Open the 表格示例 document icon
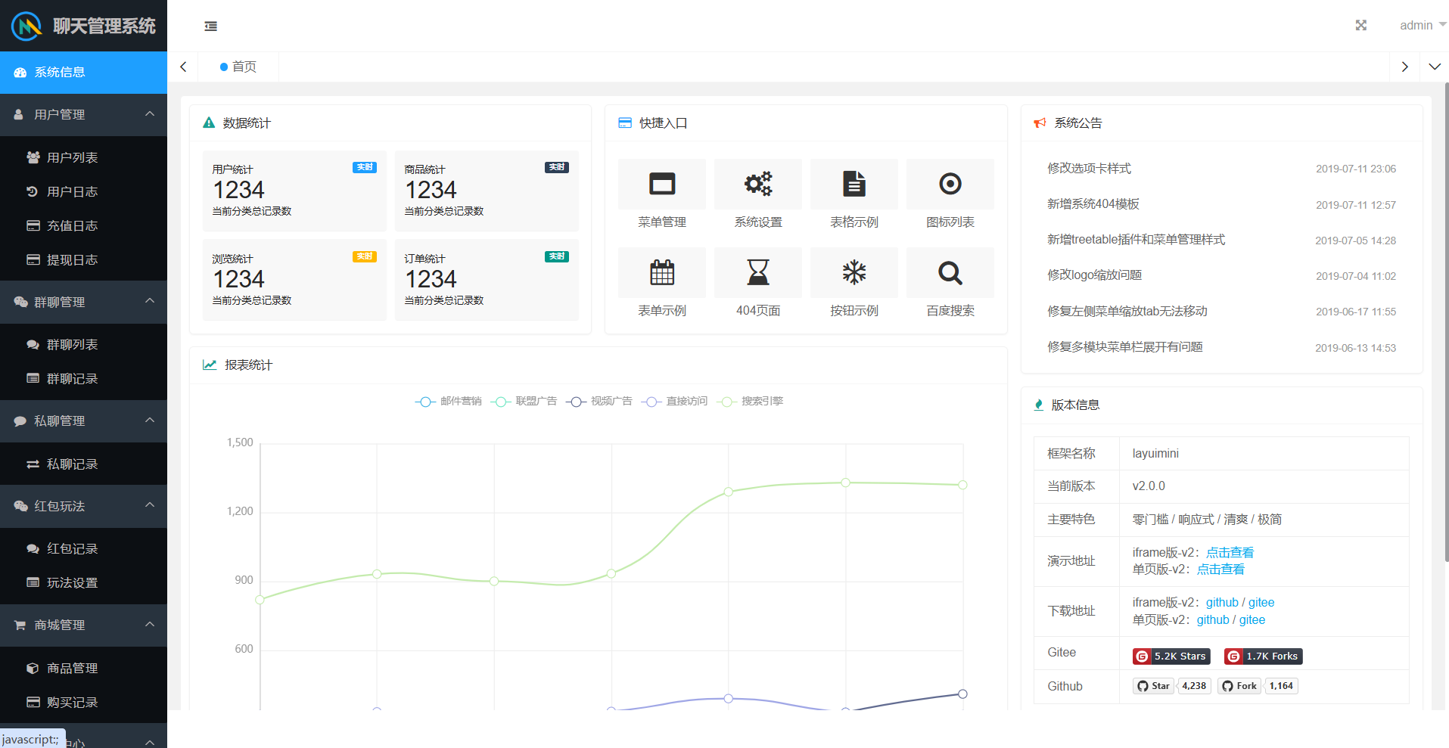 (x=854, y=184)
